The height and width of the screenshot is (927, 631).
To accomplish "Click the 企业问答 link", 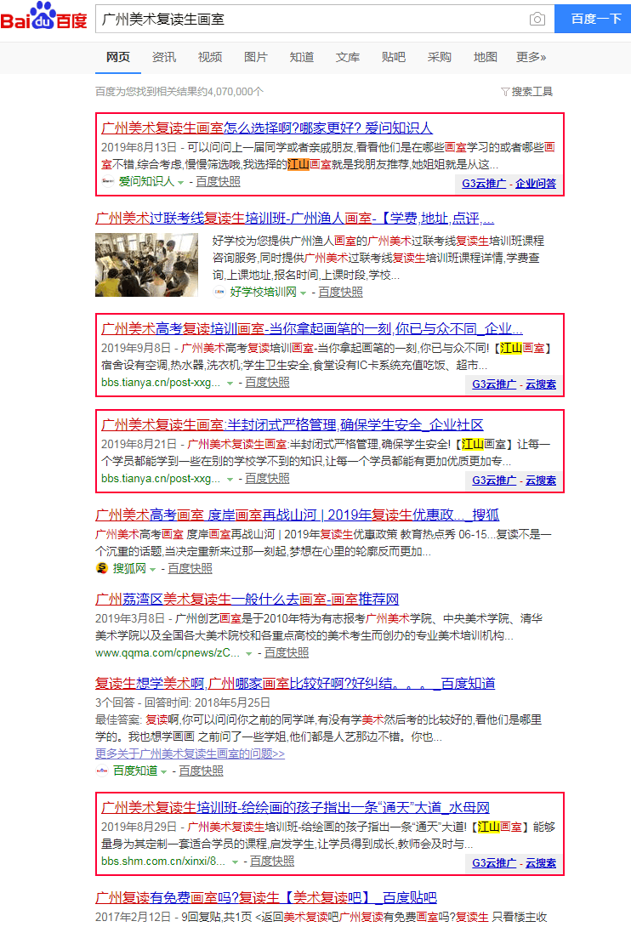I will (x=536, y=183).
